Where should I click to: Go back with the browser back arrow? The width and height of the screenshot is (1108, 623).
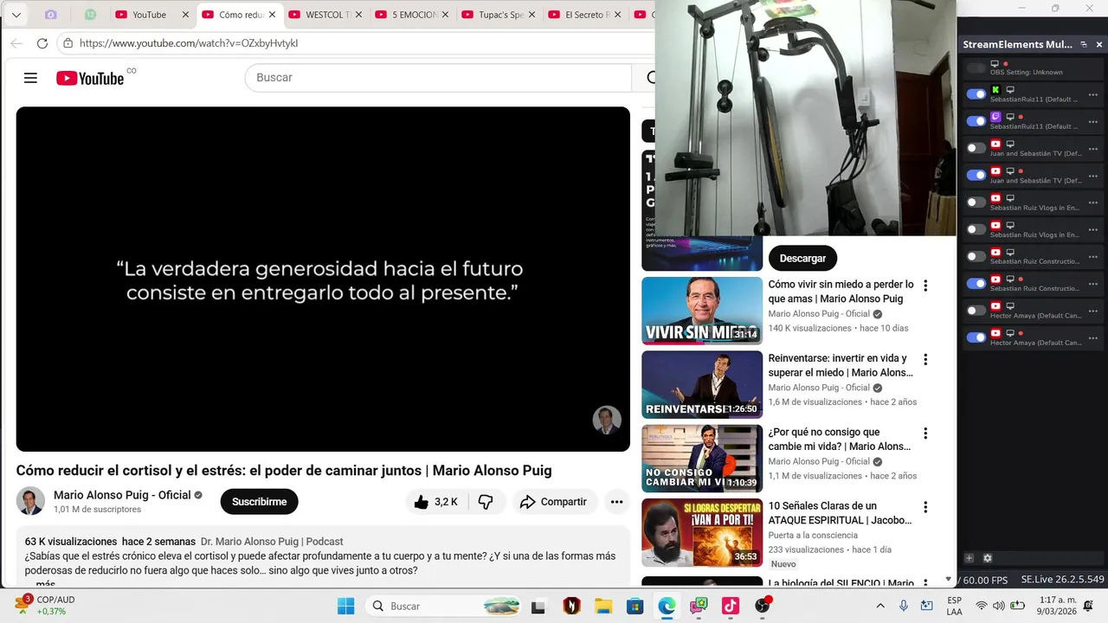pos(16,43)
